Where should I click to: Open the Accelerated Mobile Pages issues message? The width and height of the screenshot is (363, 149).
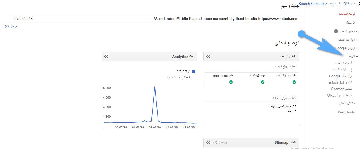point(226,19)
